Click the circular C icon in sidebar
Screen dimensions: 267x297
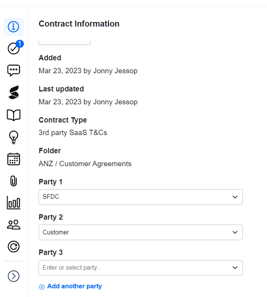[14, 246]
